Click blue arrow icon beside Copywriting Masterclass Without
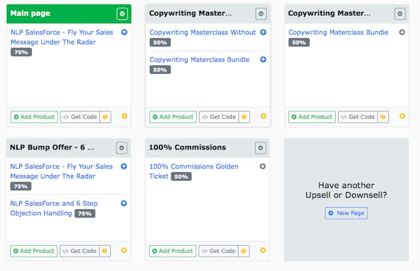Image resolution: width=420 pixels, height=271 pixels. [263, 32]
